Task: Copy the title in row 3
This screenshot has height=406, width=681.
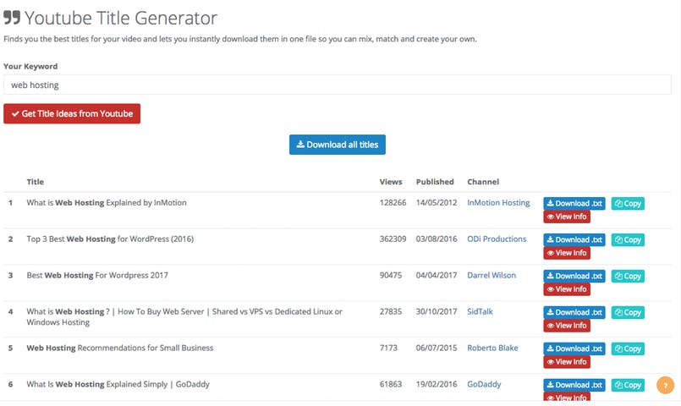Action: 628,277
